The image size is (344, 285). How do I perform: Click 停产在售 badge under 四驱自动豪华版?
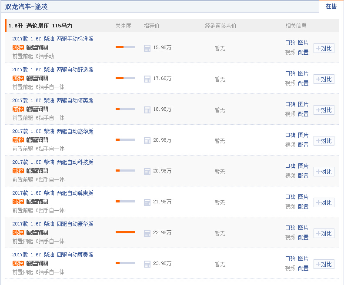point(37,232)
